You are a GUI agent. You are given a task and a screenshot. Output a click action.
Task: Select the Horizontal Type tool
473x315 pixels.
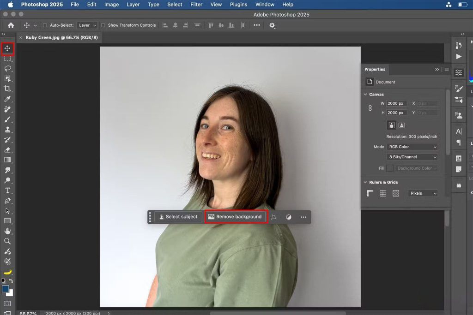pyautogui.click(x=7, y=190)
